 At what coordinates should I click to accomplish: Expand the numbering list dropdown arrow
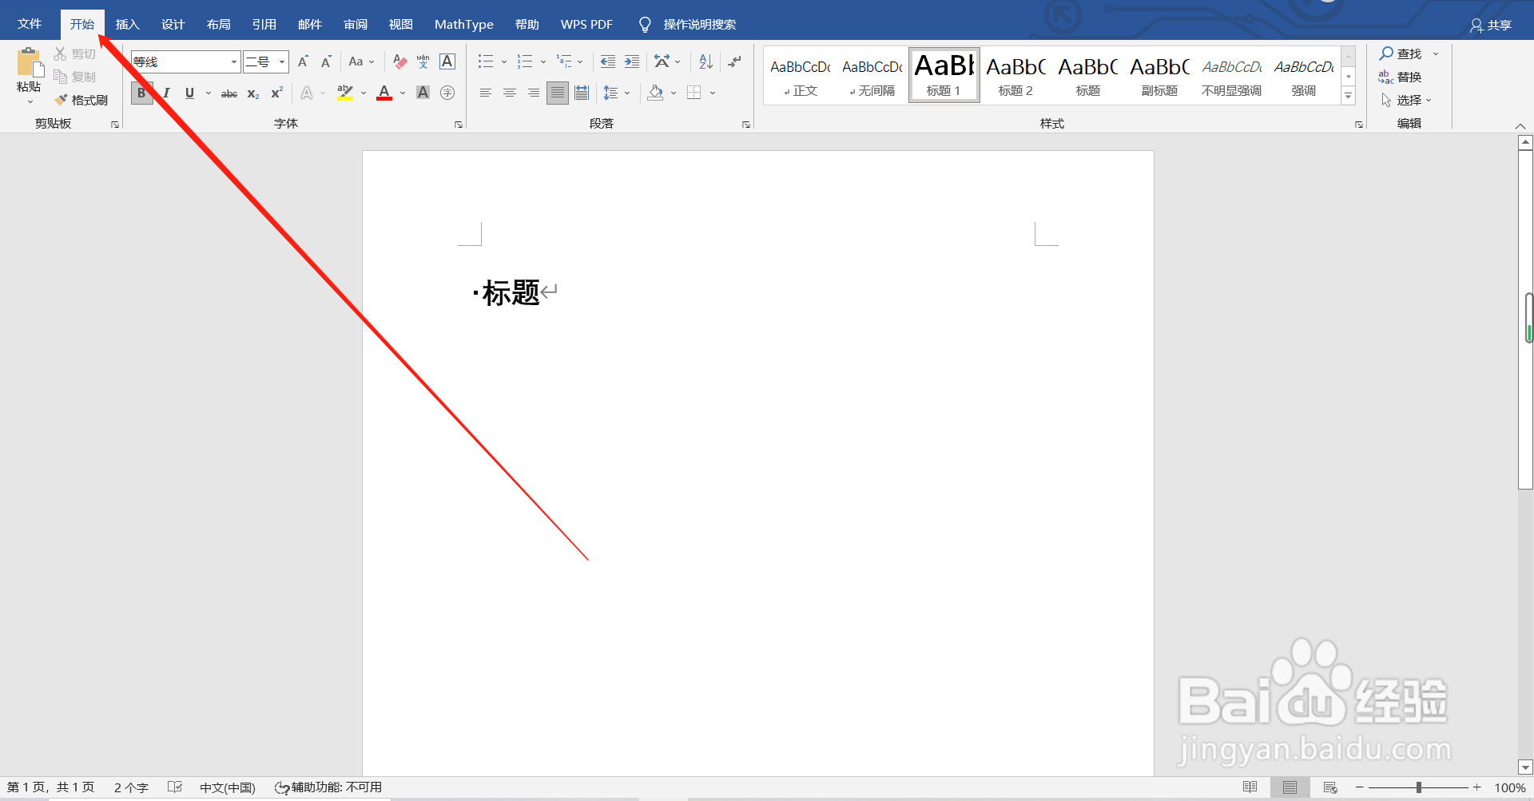click(x=543, y=61)
